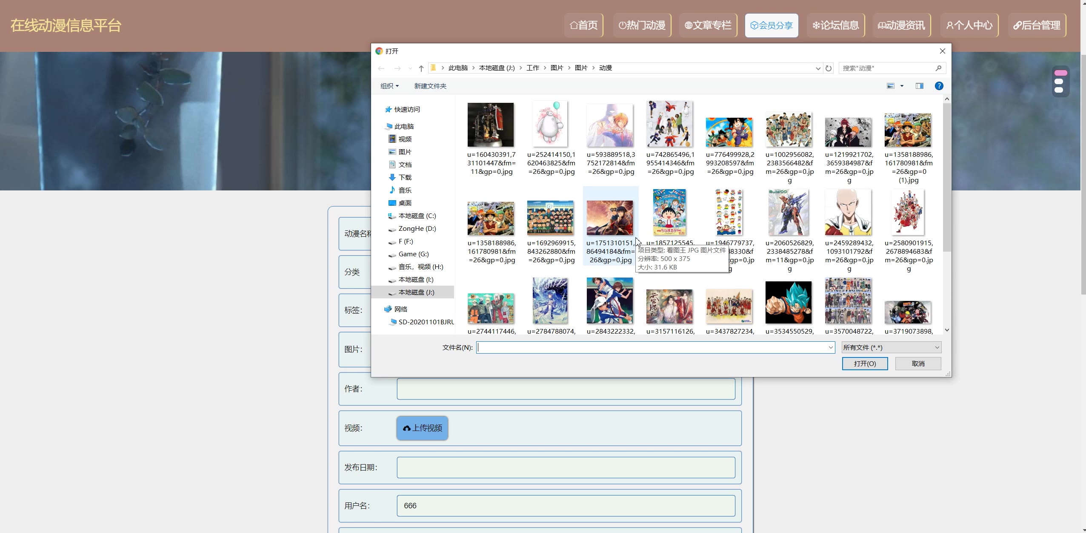Open view options dropdown arrow
This screenshot has height=533, width=1086.
[901, 86]
